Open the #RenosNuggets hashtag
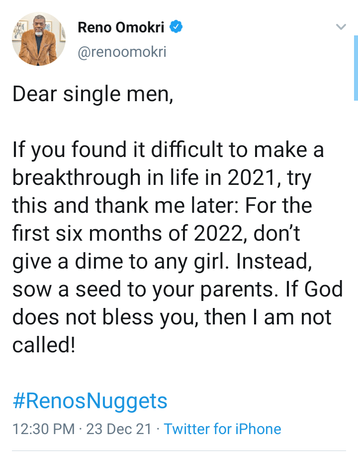Viewport: 358px width, 453px height. (90, 401)
